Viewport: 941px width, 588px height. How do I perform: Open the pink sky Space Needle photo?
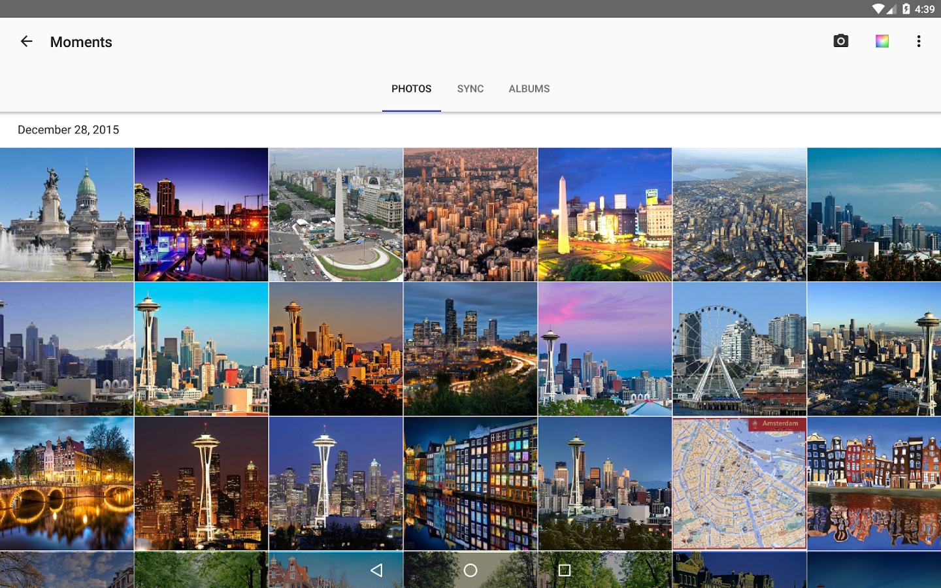tap(604, 349)
